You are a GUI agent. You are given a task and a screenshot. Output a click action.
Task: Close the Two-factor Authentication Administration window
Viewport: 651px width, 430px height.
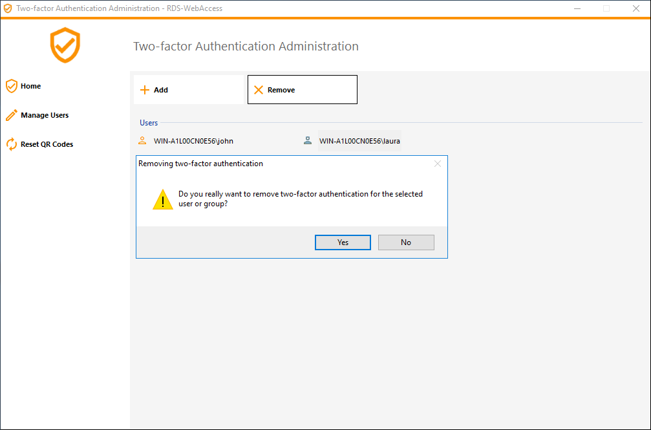[x=635, y=8]
